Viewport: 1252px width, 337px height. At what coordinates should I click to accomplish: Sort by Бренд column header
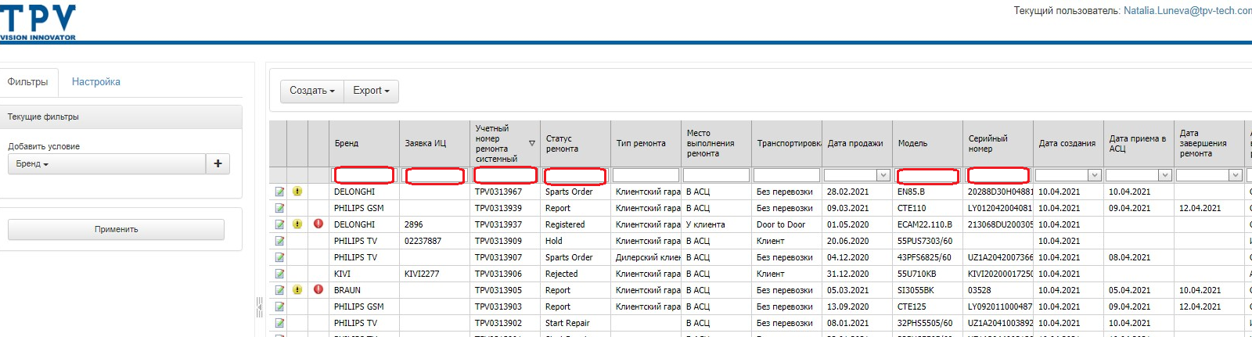tap(364, 143)
